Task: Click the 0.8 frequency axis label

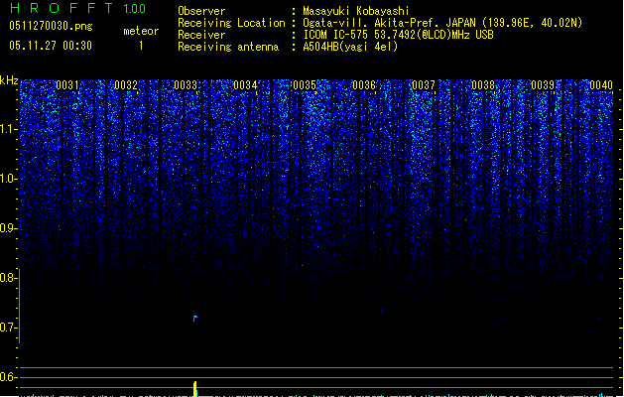Action: click(8, 278)
